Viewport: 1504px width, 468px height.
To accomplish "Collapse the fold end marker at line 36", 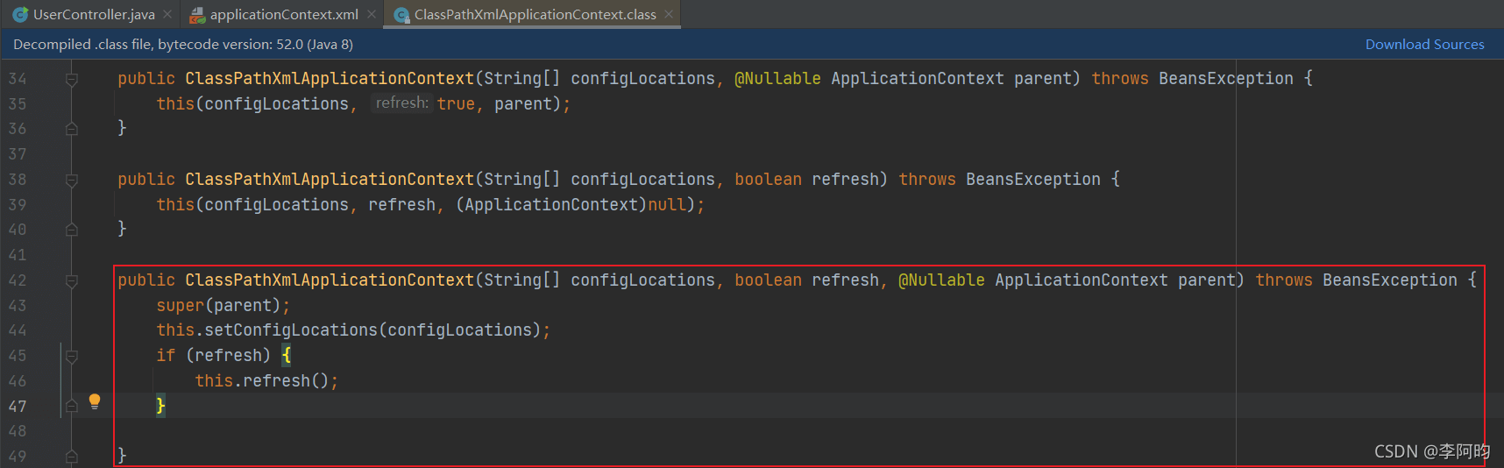I will 72,129.
